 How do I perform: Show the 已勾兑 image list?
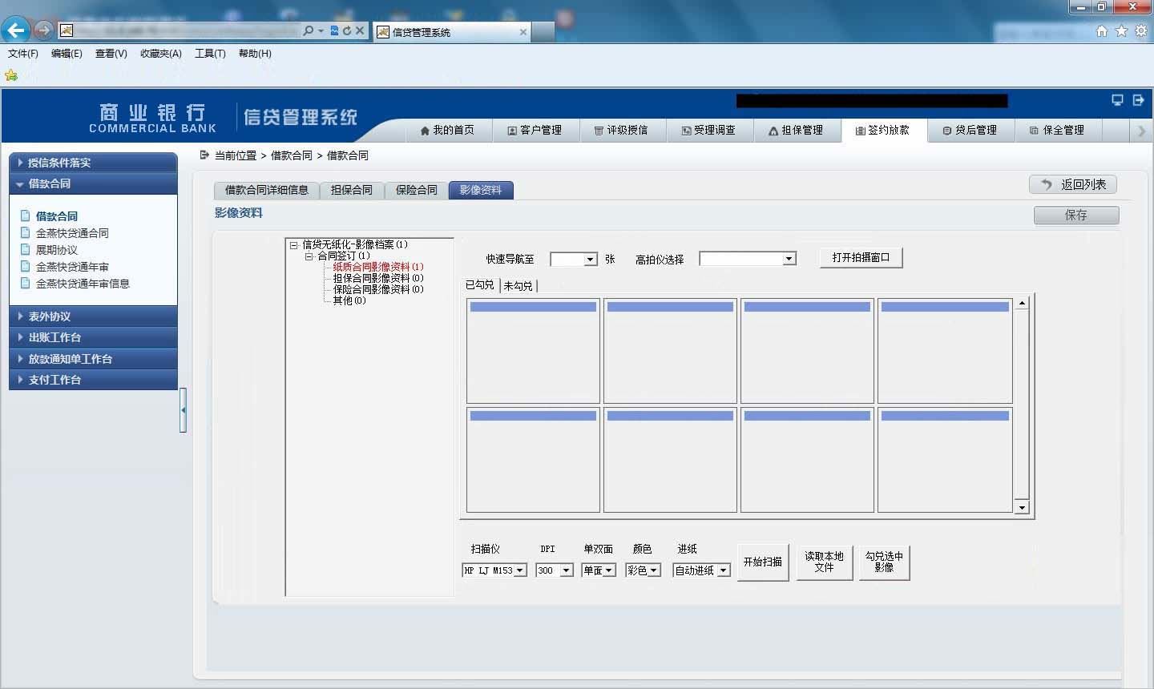(x=480, y=285)
